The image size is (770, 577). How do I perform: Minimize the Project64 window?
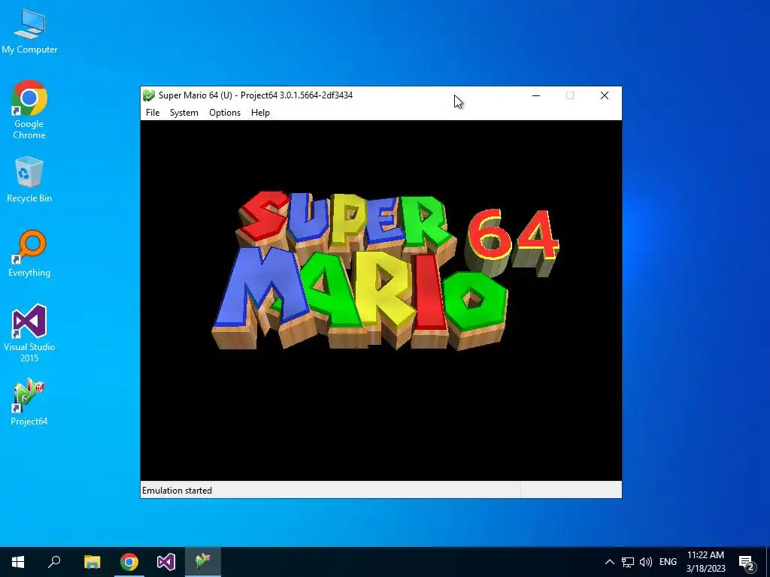pyautogui.click(x=536, y=95)
